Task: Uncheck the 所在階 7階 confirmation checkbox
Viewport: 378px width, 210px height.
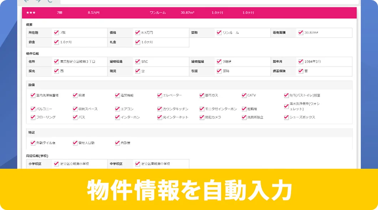Action: (x=56, y=32)
